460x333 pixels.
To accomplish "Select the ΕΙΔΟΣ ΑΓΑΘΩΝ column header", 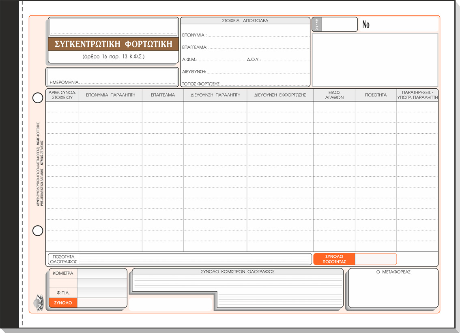I will tap(334, 95).
